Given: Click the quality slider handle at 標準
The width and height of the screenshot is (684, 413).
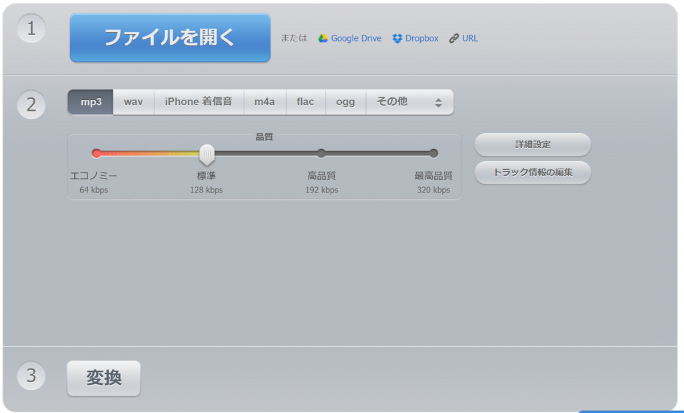Looking at the screenshot, I should coord(207,154).
